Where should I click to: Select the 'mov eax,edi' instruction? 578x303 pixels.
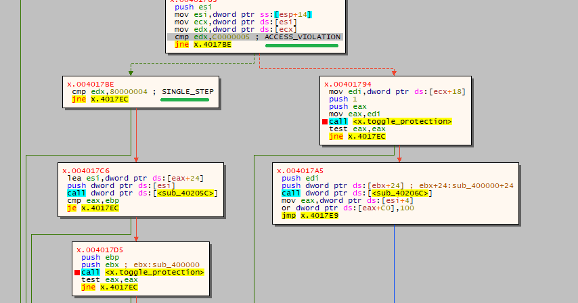354,114
